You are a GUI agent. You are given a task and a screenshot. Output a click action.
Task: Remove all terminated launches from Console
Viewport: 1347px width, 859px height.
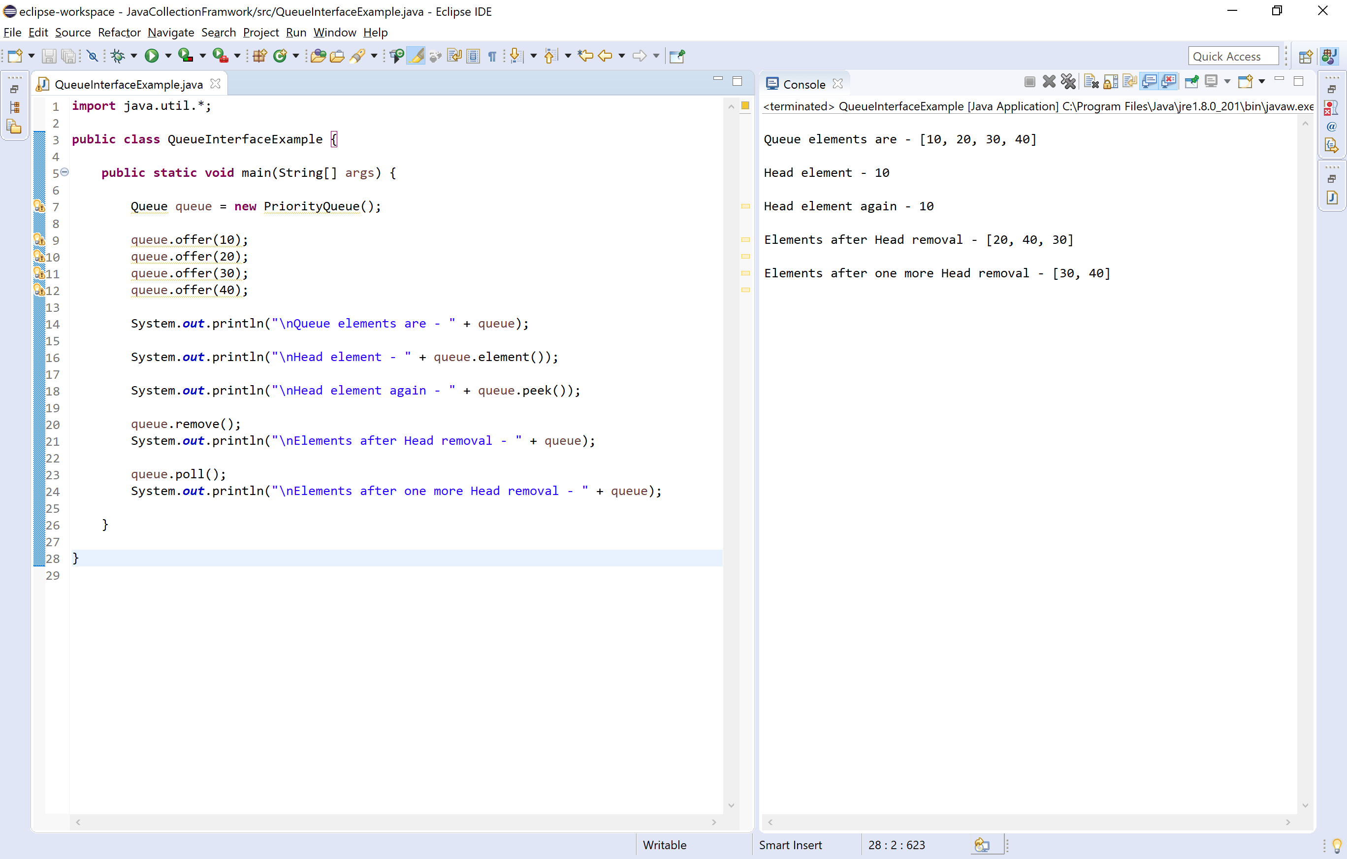coord(1069,82)
